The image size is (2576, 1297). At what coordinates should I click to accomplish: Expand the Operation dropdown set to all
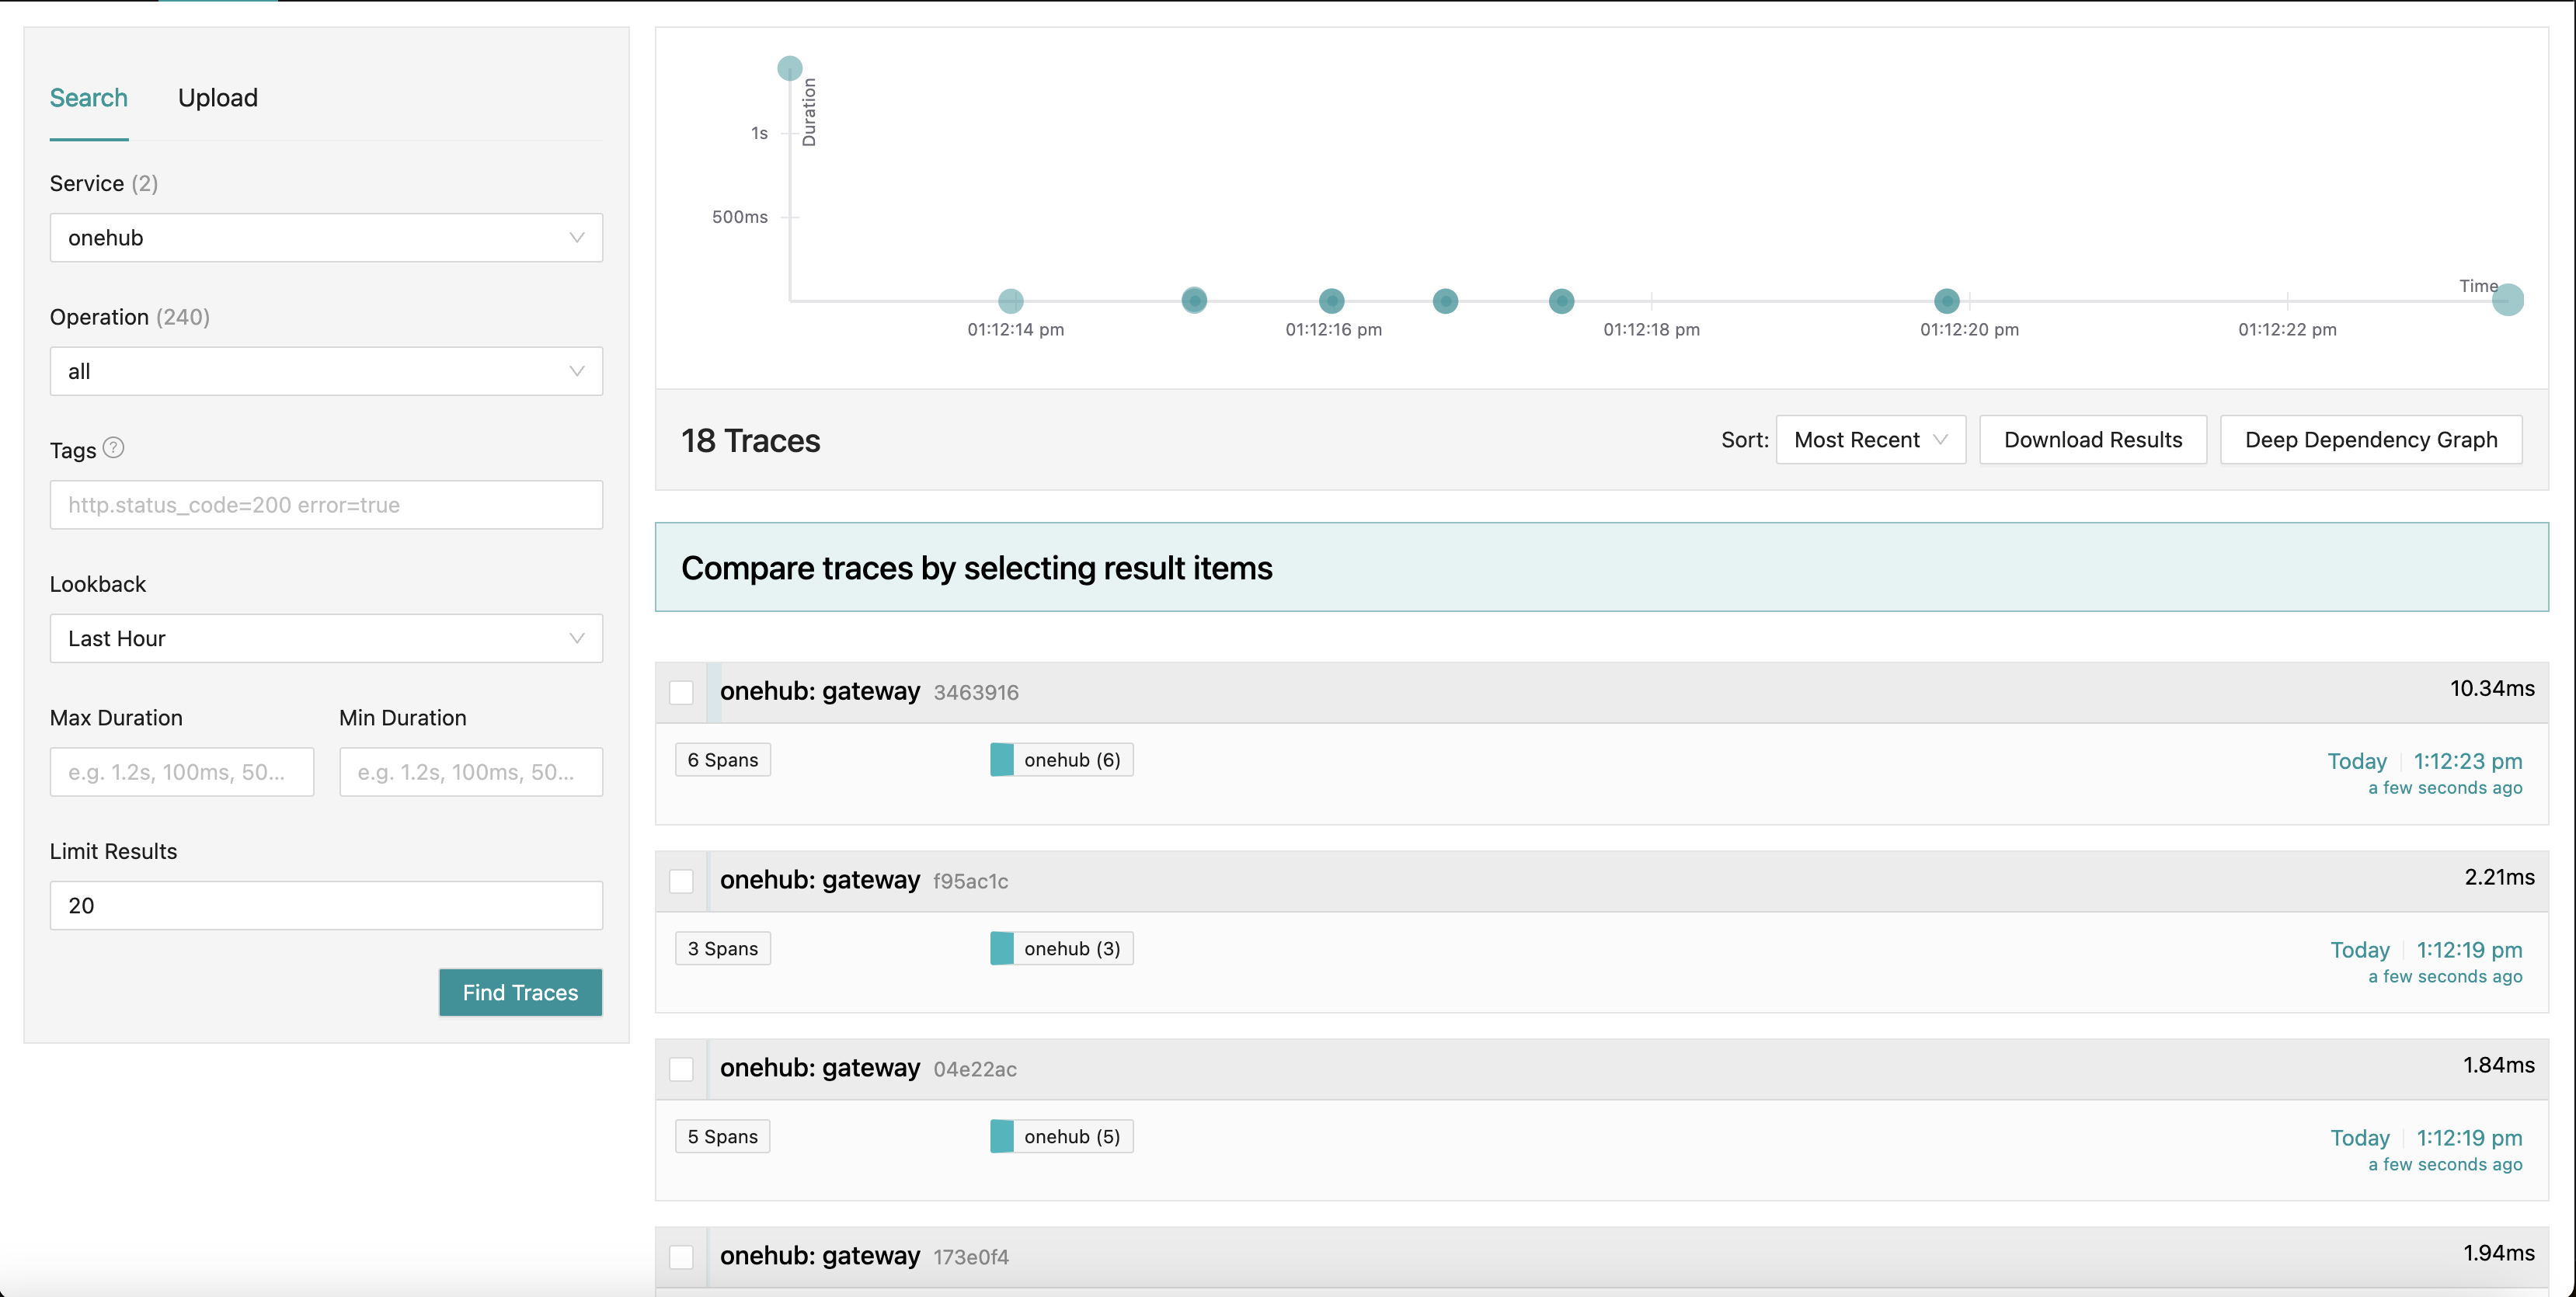(x=325, y=371)
